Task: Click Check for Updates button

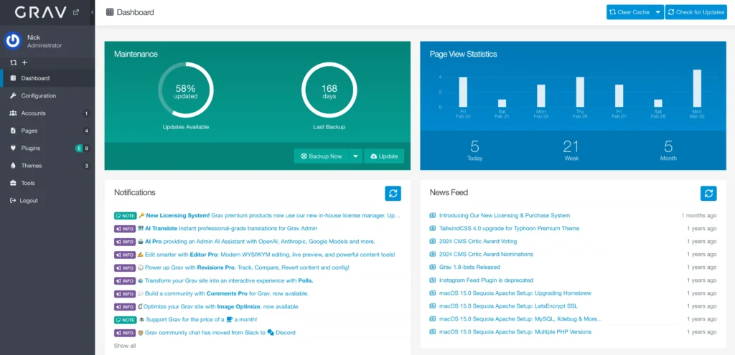Action: coord(696,12)
